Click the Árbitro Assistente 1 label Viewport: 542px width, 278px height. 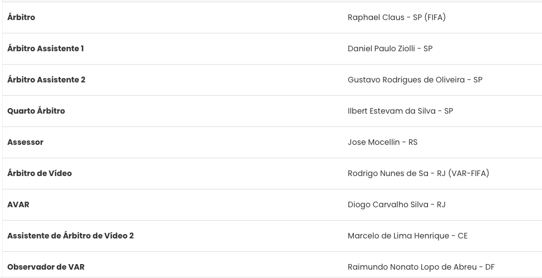pos(46,48)
